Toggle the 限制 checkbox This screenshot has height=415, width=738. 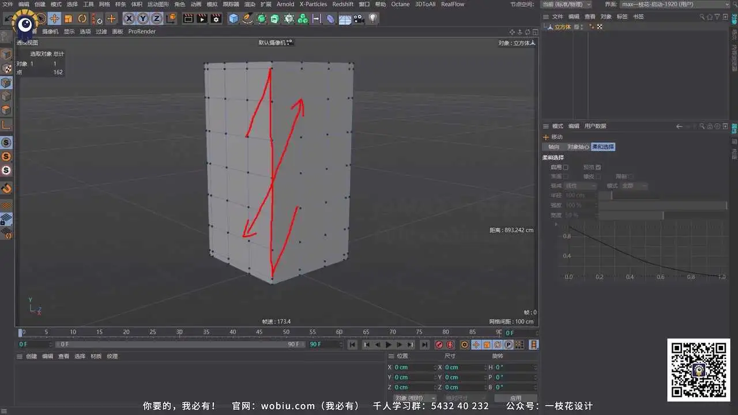631,176
